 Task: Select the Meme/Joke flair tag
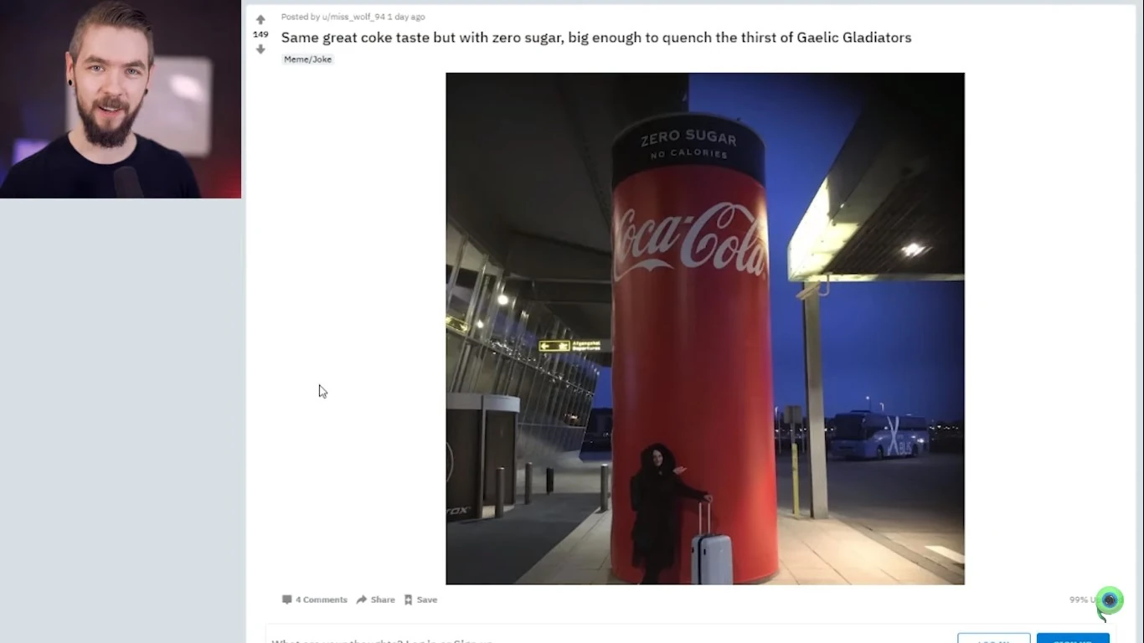pos(307,59)
